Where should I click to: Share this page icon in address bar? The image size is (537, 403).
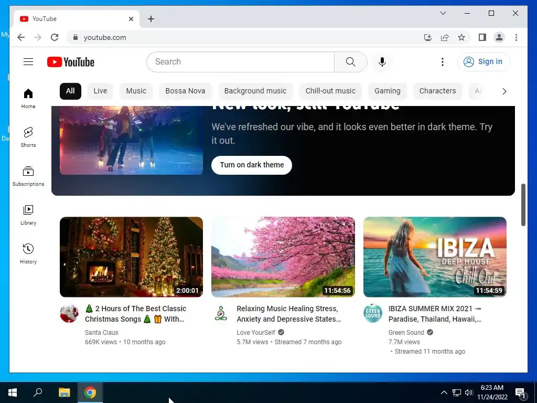click(445, 37)
